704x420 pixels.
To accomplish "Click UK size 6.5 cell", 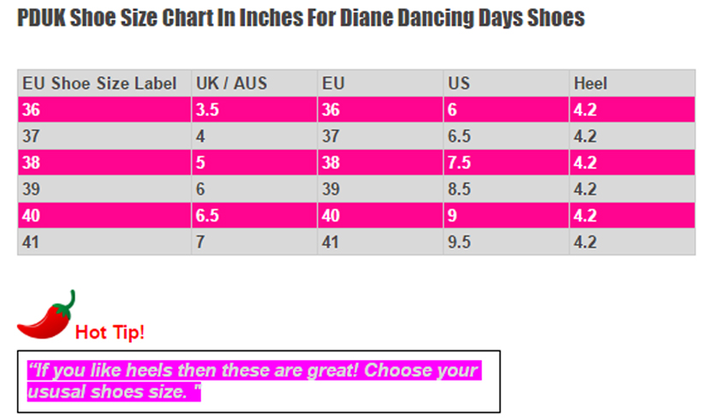I will click(x=254, y=216).
